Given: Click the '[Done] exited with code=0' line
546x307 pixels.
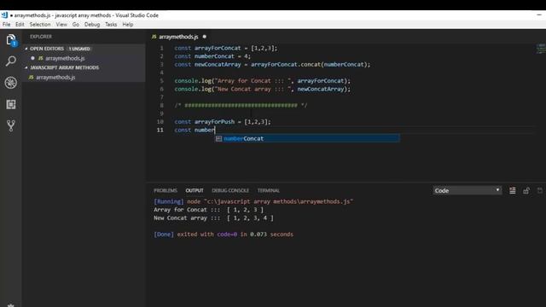Looking at the screenshot, I should point(224,235).
